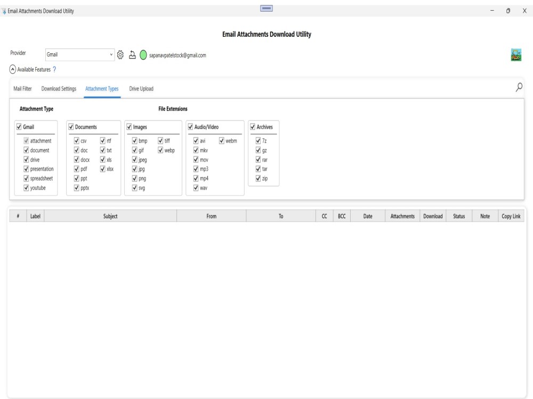This screenshot has height=399, width=533.
Task: Click the golf cart image icon
Action: [516, 55]
